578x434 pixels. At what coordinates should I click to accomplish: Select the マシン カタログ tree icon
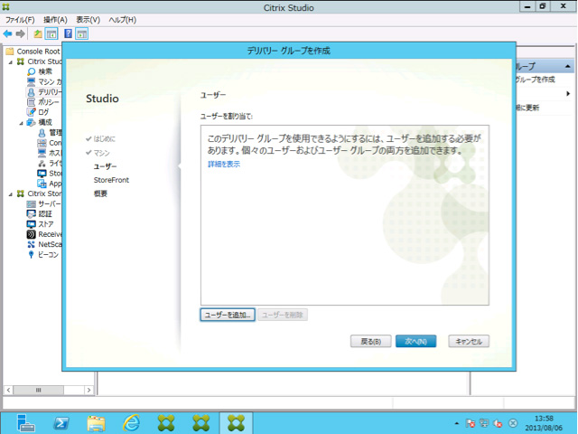(32, 82)
